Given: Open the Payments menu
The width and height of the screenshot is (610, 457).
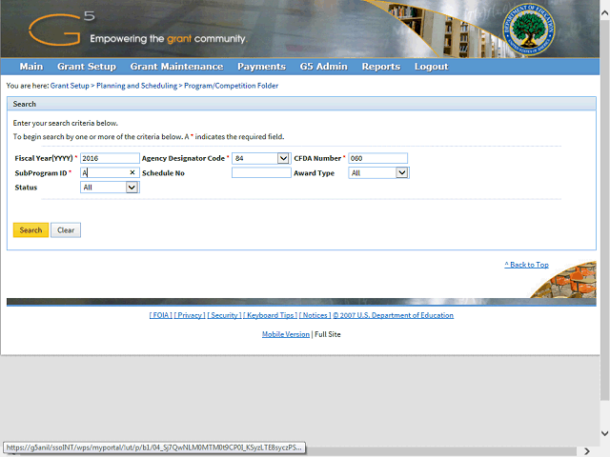Looking at the screenshot, I should 262,67.
